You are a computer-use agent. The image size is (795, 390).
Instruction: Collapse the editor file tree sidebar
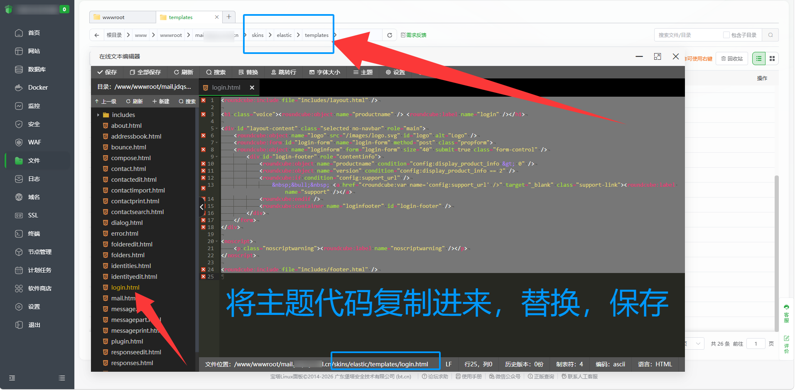(201, 206)
